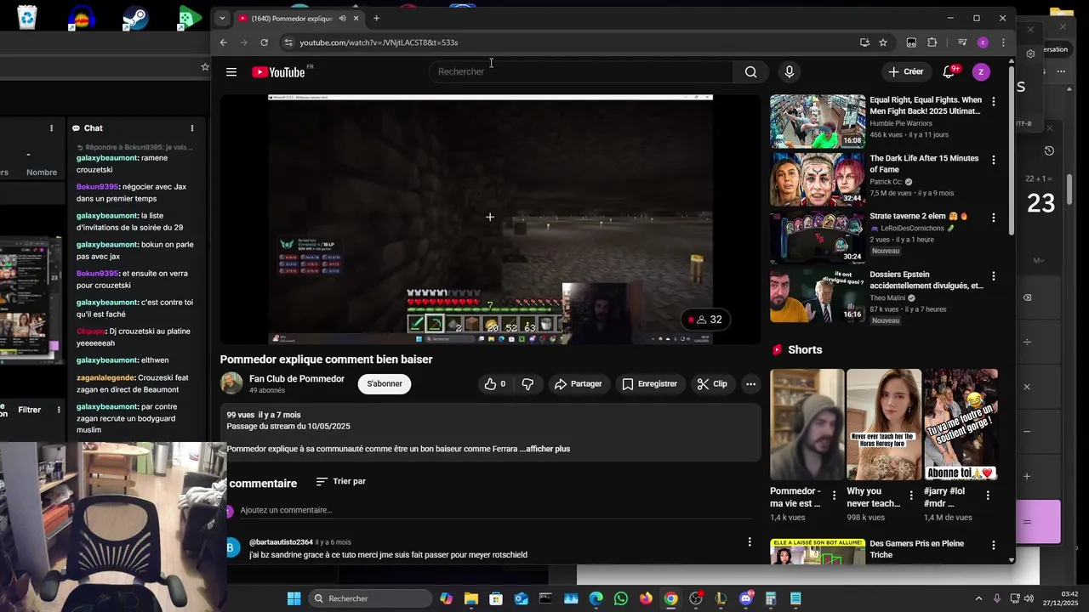
Task: Open the YouTube hamburger guide menu
Action: point(231,72)
